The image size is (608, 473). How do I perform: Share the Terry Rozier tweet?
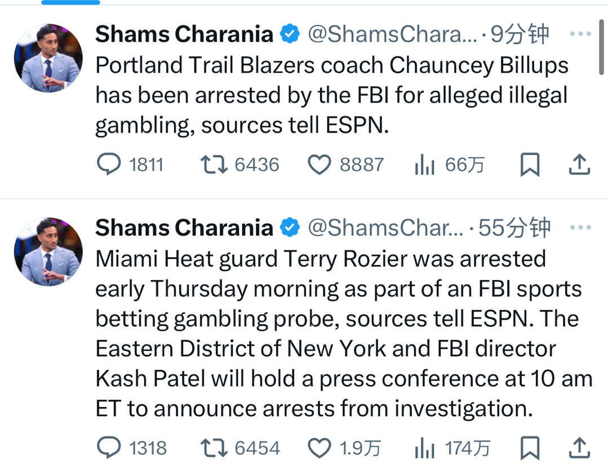point(579,448)
